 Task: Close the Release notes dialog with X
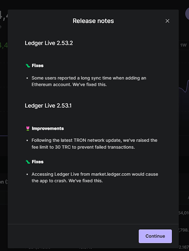pos(167,21)
